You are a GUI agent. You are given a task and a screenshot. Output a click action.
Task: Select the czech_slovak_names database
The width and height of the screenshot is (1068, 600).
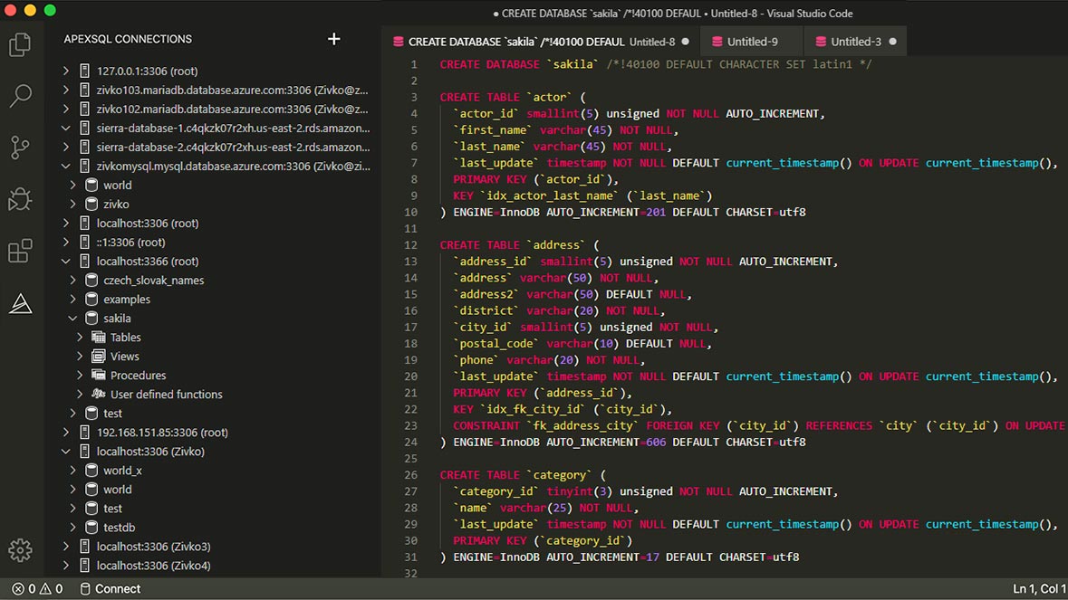(x=153, y=281)
